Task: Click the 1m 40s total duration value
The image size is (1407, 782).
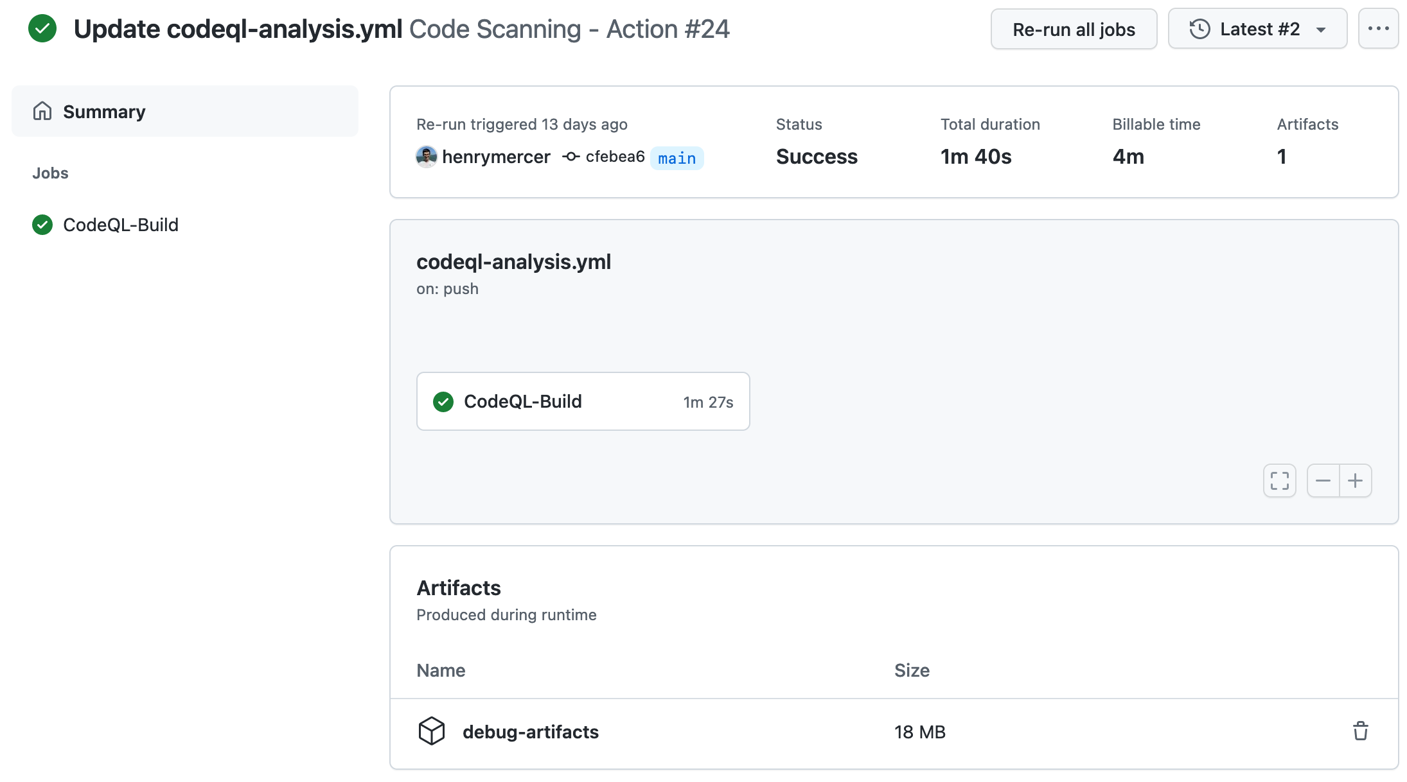Action: tap(976, 157)
